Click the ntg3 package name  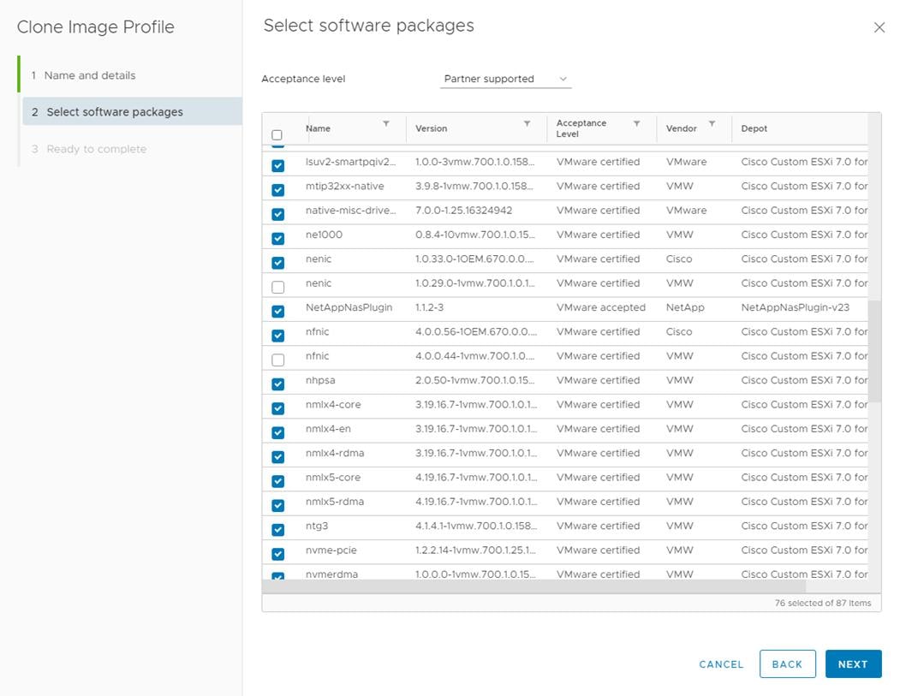[317, 526]
